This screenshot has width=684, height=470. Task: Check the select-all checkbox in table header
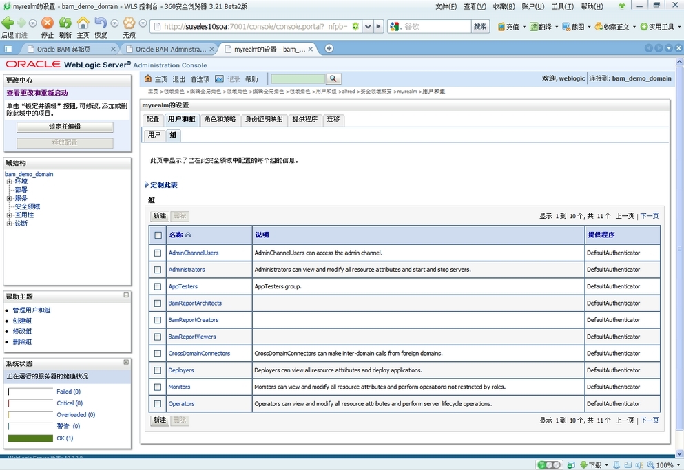[157, 235]
